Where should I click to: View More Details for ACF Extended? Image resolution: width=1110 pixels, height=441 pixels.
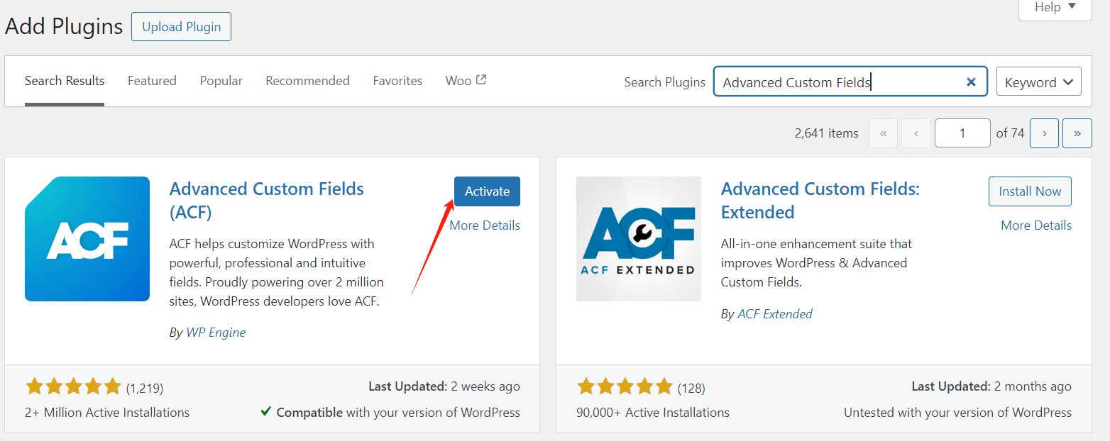1035,225
